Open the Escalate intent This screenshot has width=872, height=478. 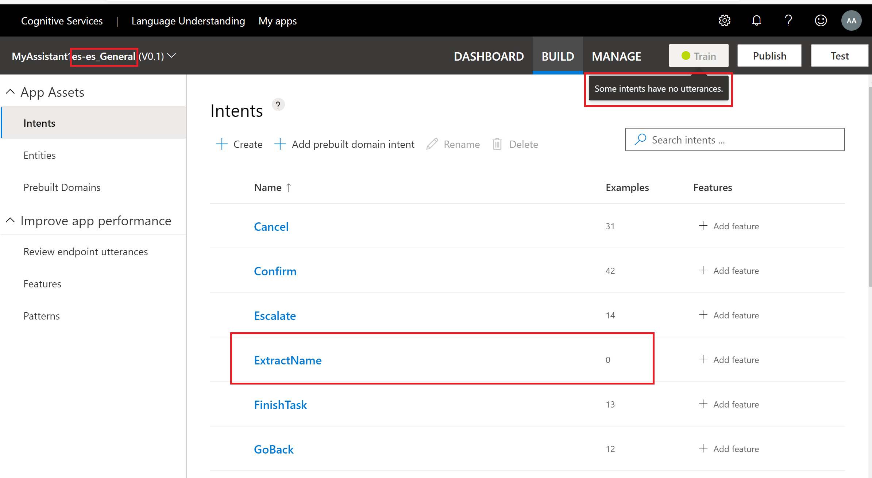[x=275, y=316]
